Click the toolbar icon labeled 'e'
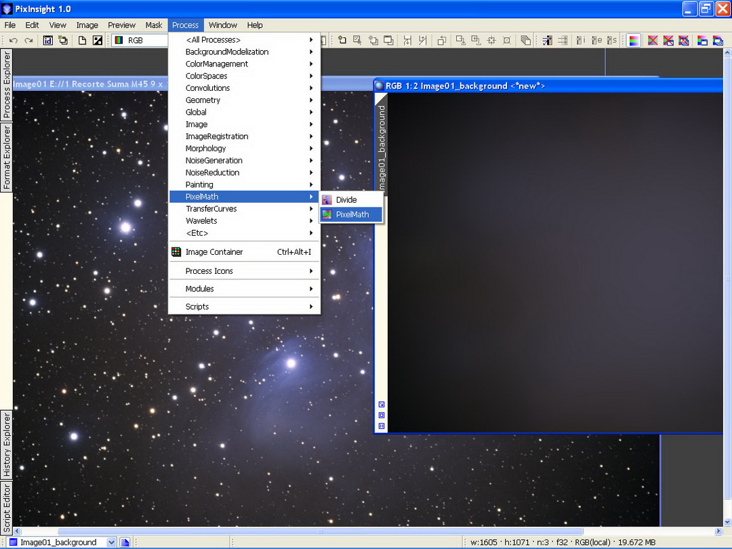 [x=596, y=41]
